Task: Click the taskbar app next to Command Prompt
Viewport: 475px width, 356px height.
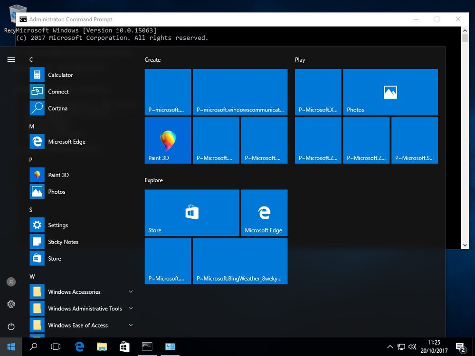Action: point(170,347)
